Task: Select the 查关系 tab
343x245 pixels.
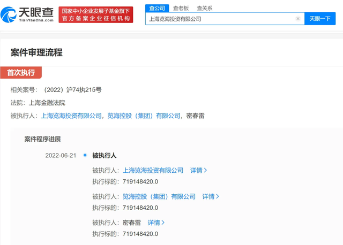Action: click(204, 8)
